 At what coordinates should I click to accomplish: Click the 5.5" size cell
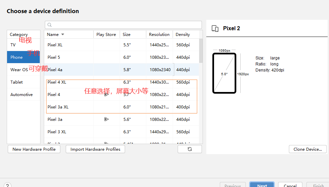click(127, 45)
